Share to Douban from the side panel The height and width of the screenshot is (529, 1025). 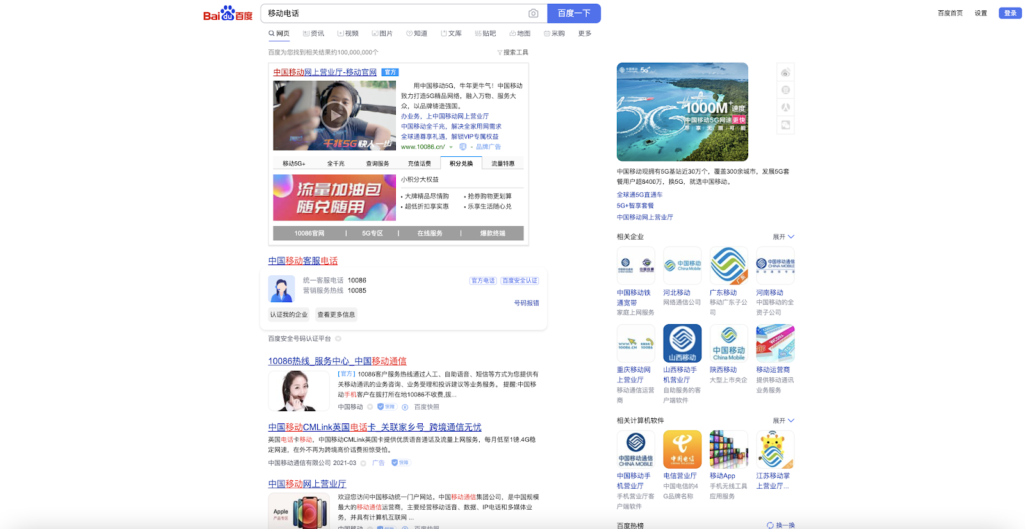pyautogui.click(x=785, y=90)
